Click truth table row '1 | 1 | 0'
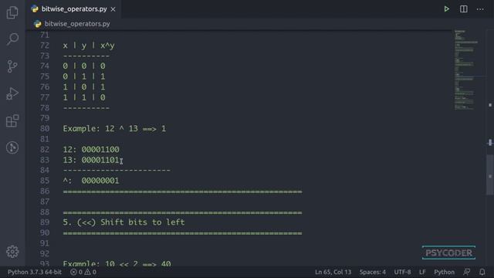 [x=84, y=97]
